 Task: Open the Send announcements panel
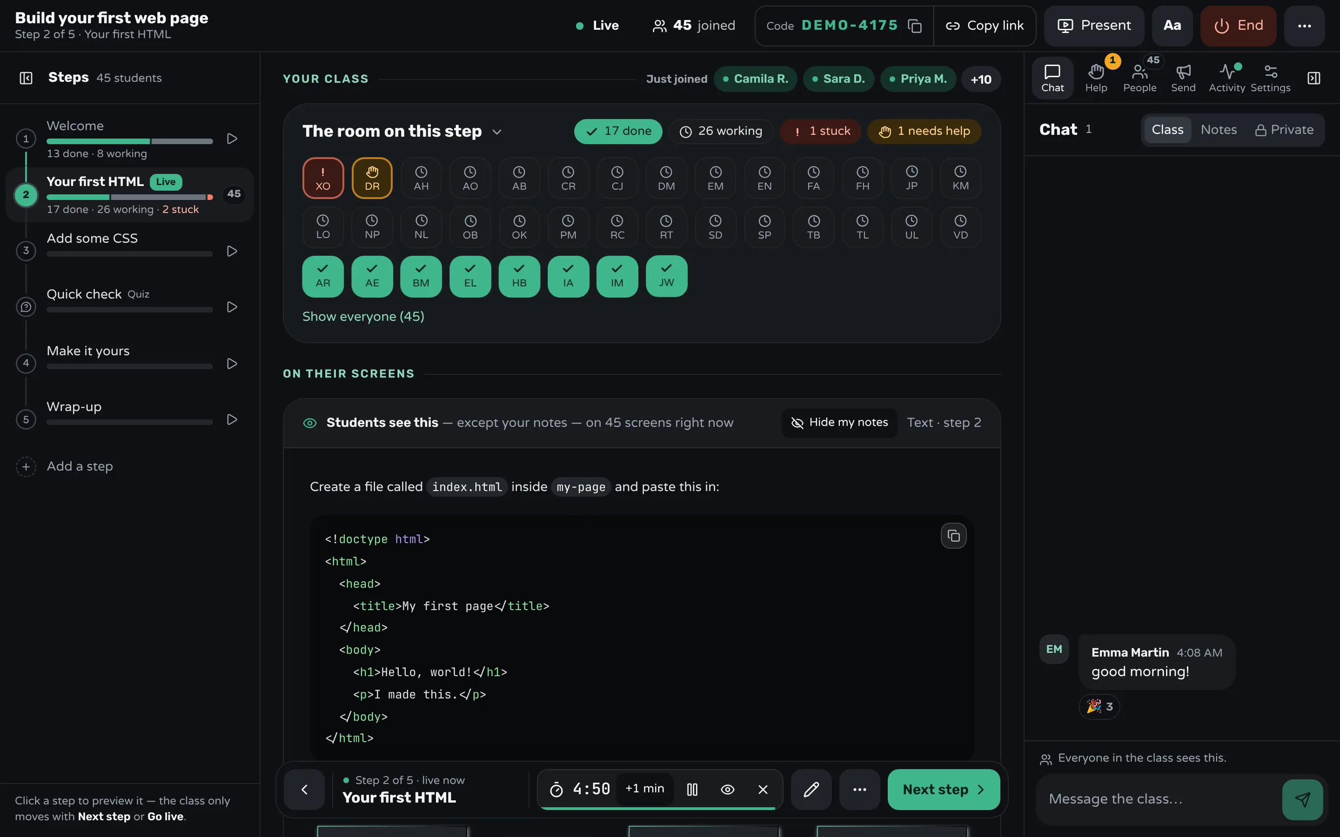pyautogui.click(x=1183, y=78)
